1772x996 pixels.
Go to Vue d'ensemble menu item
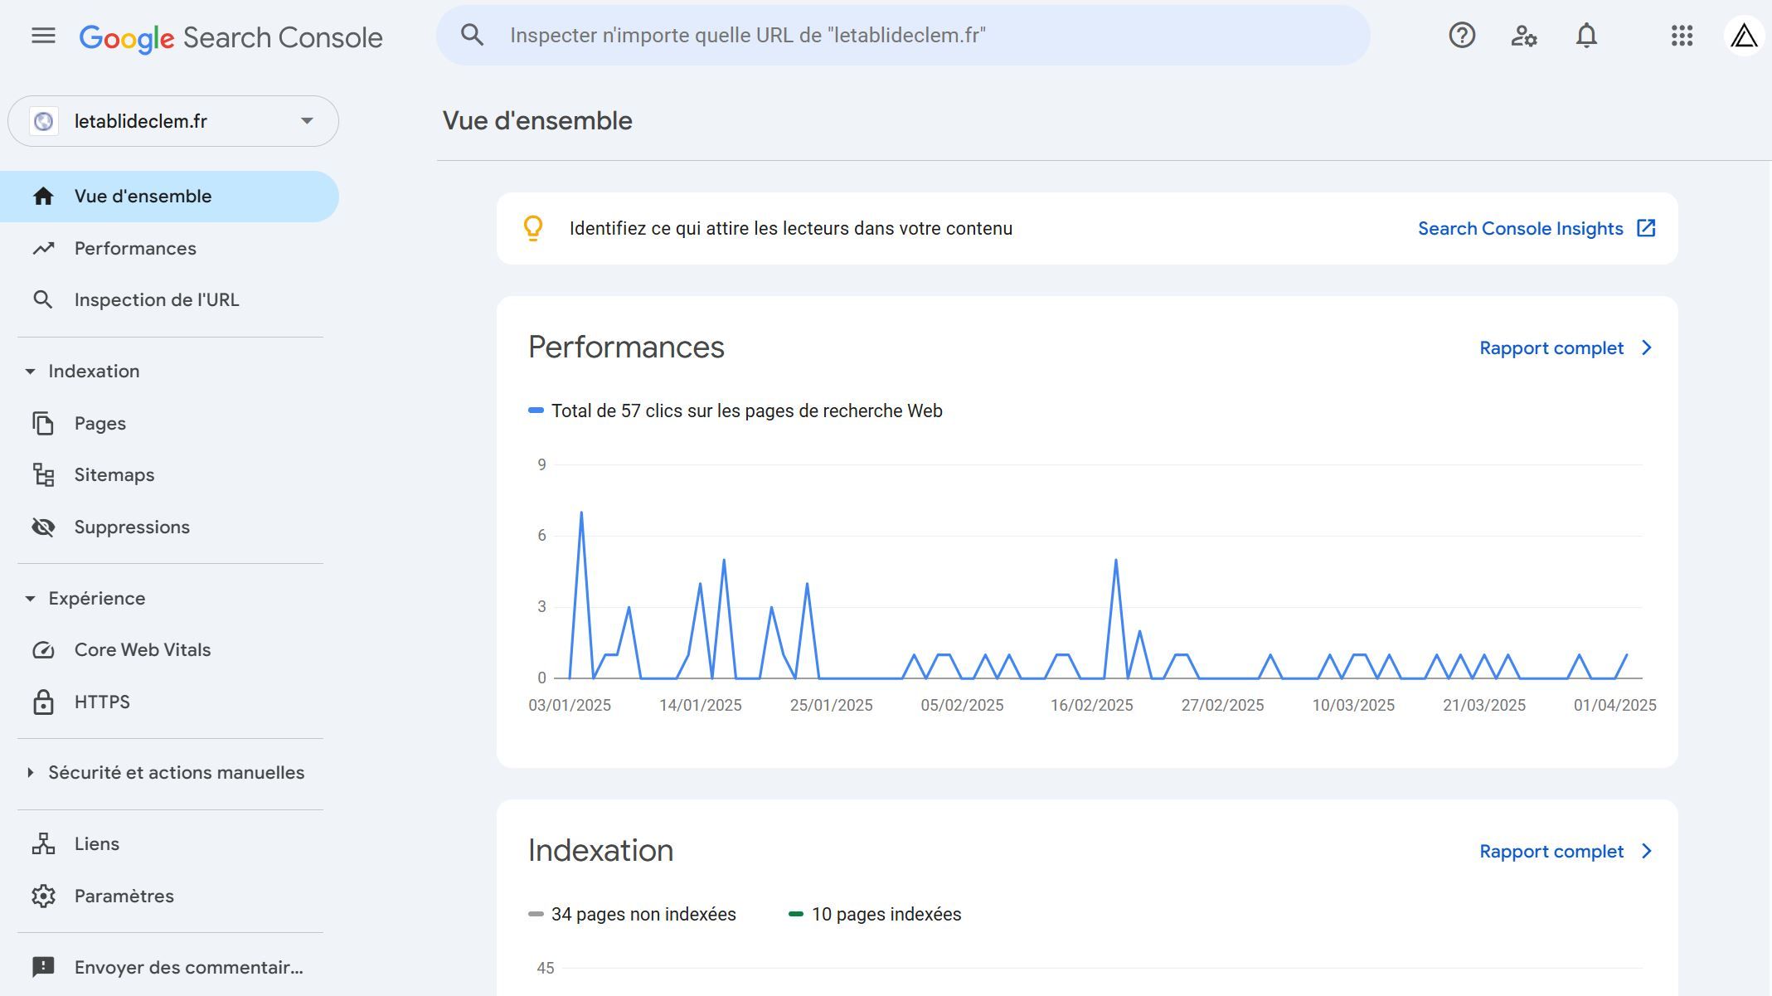point(169,197)
